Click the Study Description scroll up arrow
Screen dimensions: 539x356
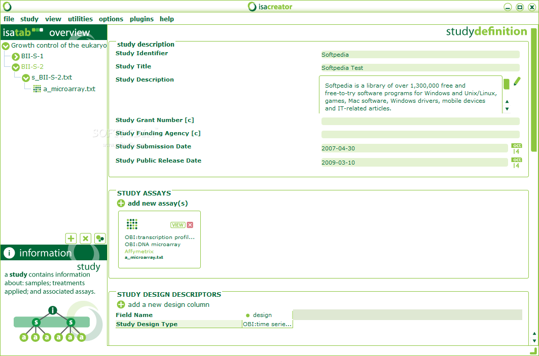click(507, 101)
